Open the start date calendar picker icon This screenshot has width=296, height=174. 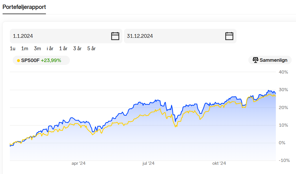tap(115, 36)
